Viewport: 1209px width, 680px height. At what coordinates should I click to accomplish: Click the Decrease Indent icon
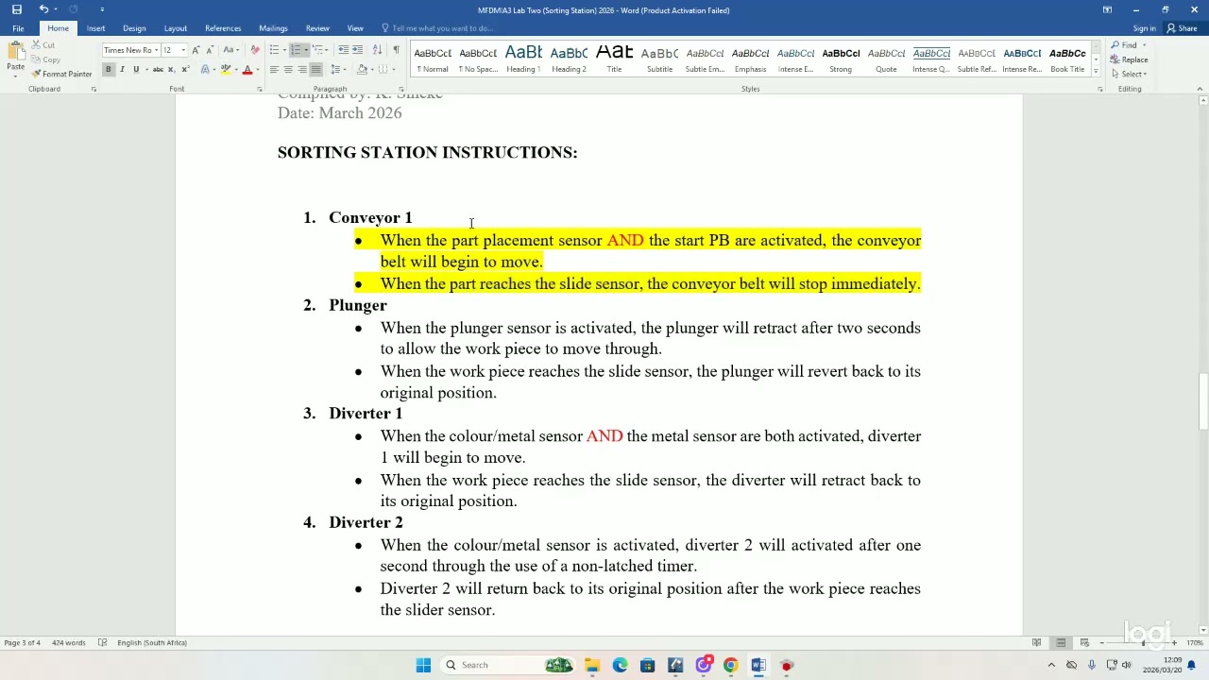tap(344, 50)
